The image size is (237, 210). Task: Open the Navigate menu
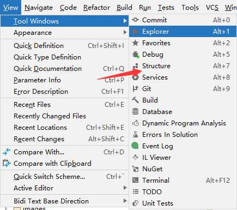click(39, 8)
